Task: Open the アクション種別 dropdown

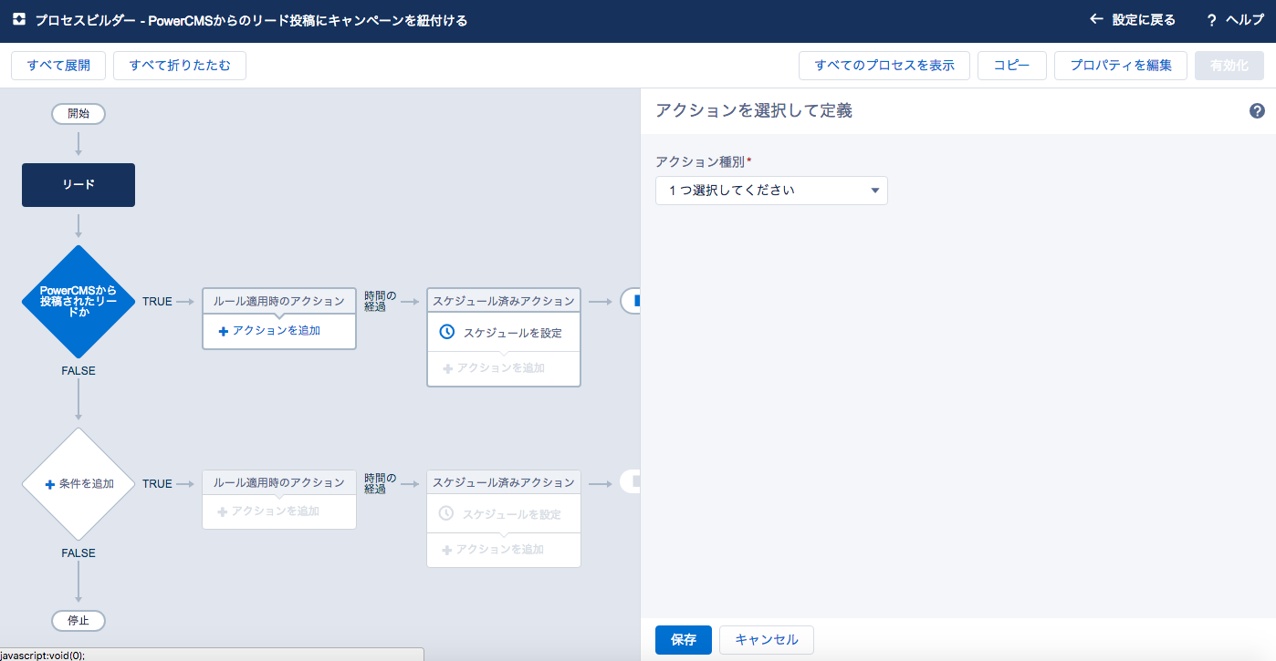Action: 771,191
